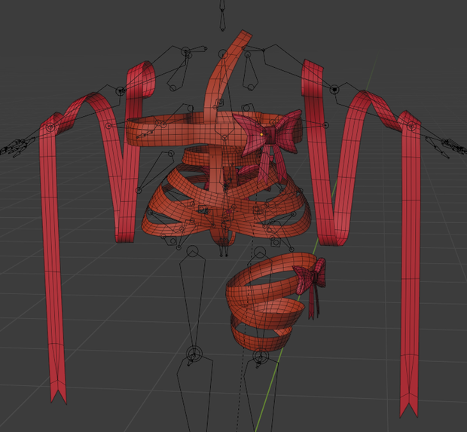This screenshot has height=432, width=467.
Task: Select the left thigh bone
Action: pyautogui.click(x=193, y=298)
